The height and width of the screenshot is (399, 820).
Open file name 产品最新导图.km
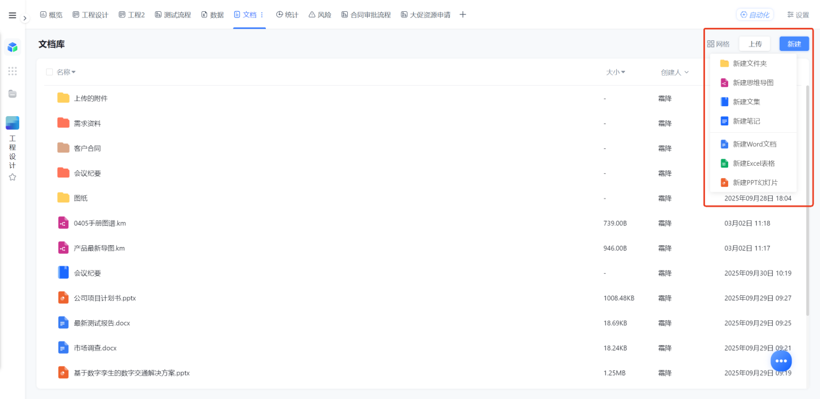pyautogui.click(x=99, y=248)
